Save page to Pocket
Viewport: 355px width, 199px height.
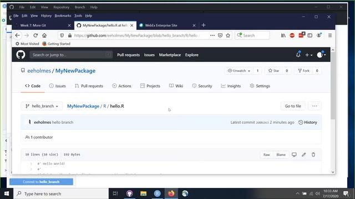click(x=220, y=35)
